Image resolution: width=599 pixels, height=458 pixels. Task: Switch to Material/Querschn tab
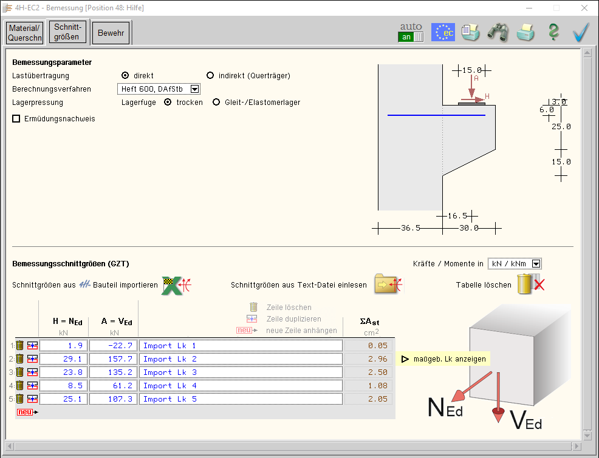click(25, 33)
